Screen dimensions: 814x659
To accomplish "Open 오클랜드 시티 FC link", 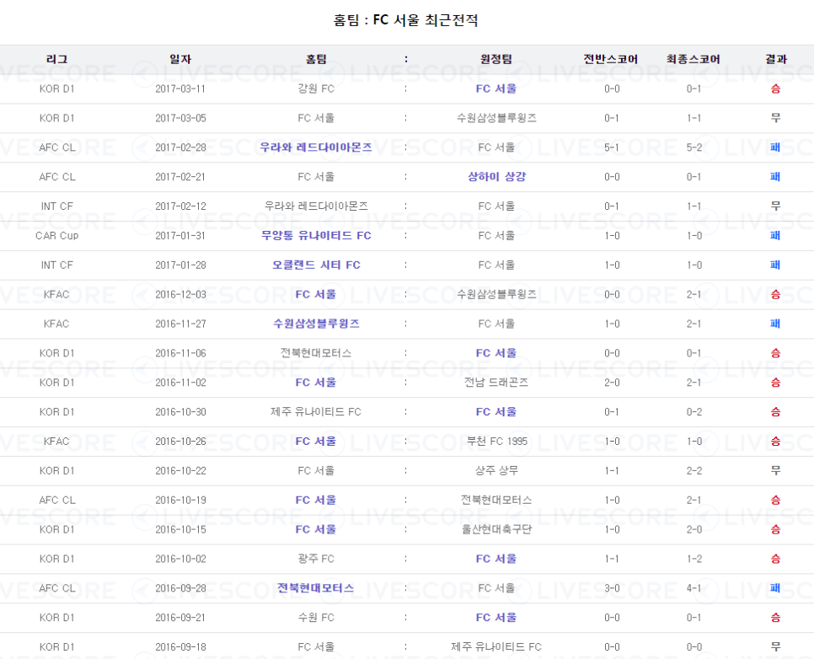I will coord(316,265).
